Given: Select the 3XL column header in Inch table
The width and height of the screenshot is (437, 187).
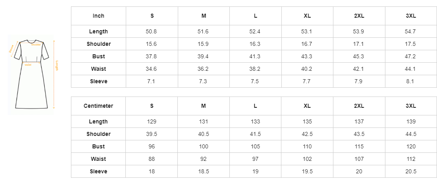Looking at the screenshot, I should point(411,16).
